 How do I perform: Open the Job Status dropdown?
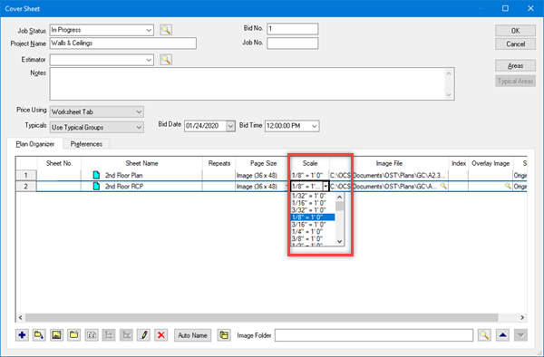149,30
